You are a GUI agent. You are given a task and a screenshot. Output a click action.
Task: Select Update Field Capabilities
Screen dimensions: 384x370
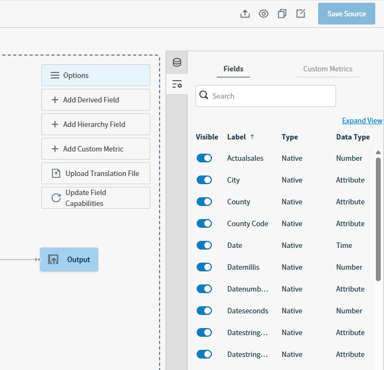(96, 198)
